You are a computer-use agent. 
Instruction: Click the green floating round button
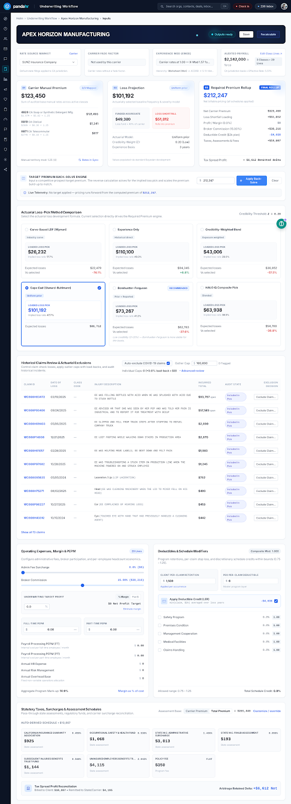click(281, 224)
